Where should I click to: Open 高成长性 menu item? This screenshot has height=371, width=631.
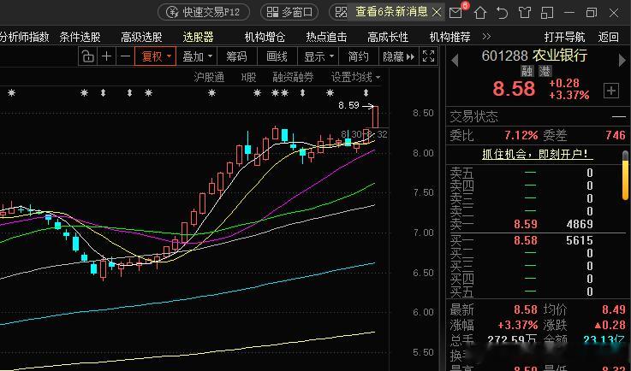pyautogui.click(x=388, y=38)
